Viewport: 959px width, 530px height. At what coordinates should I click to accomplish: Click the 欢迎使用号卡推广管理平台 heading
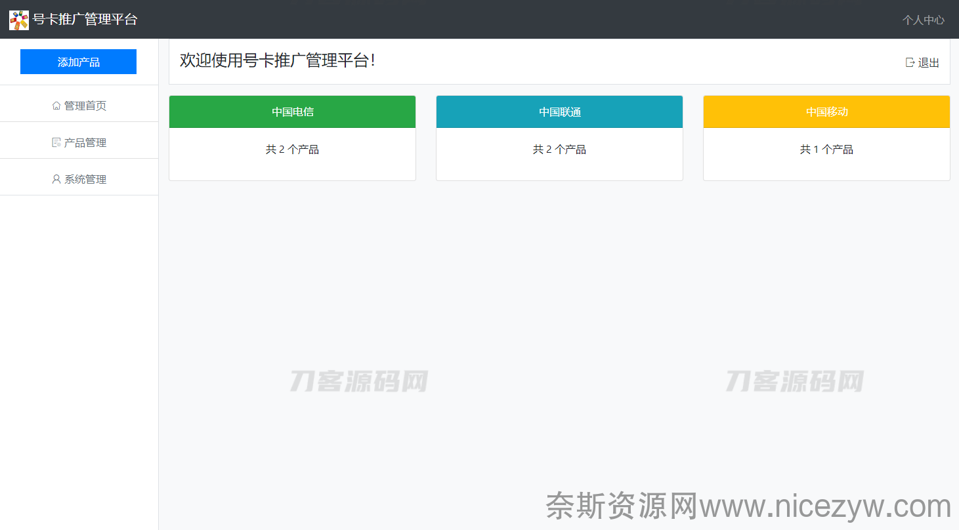coord(278,60)
